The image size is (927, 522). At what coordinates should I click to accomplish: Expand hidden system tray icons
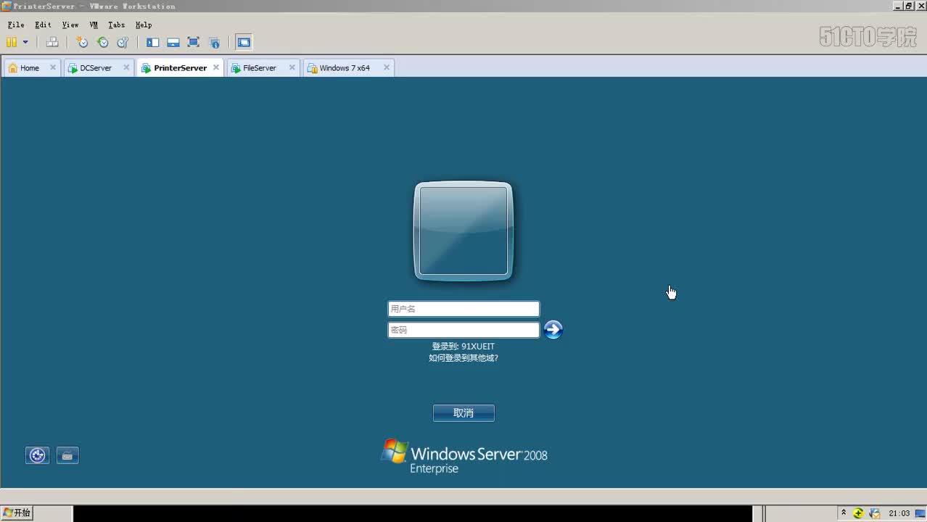click(844, 513)
